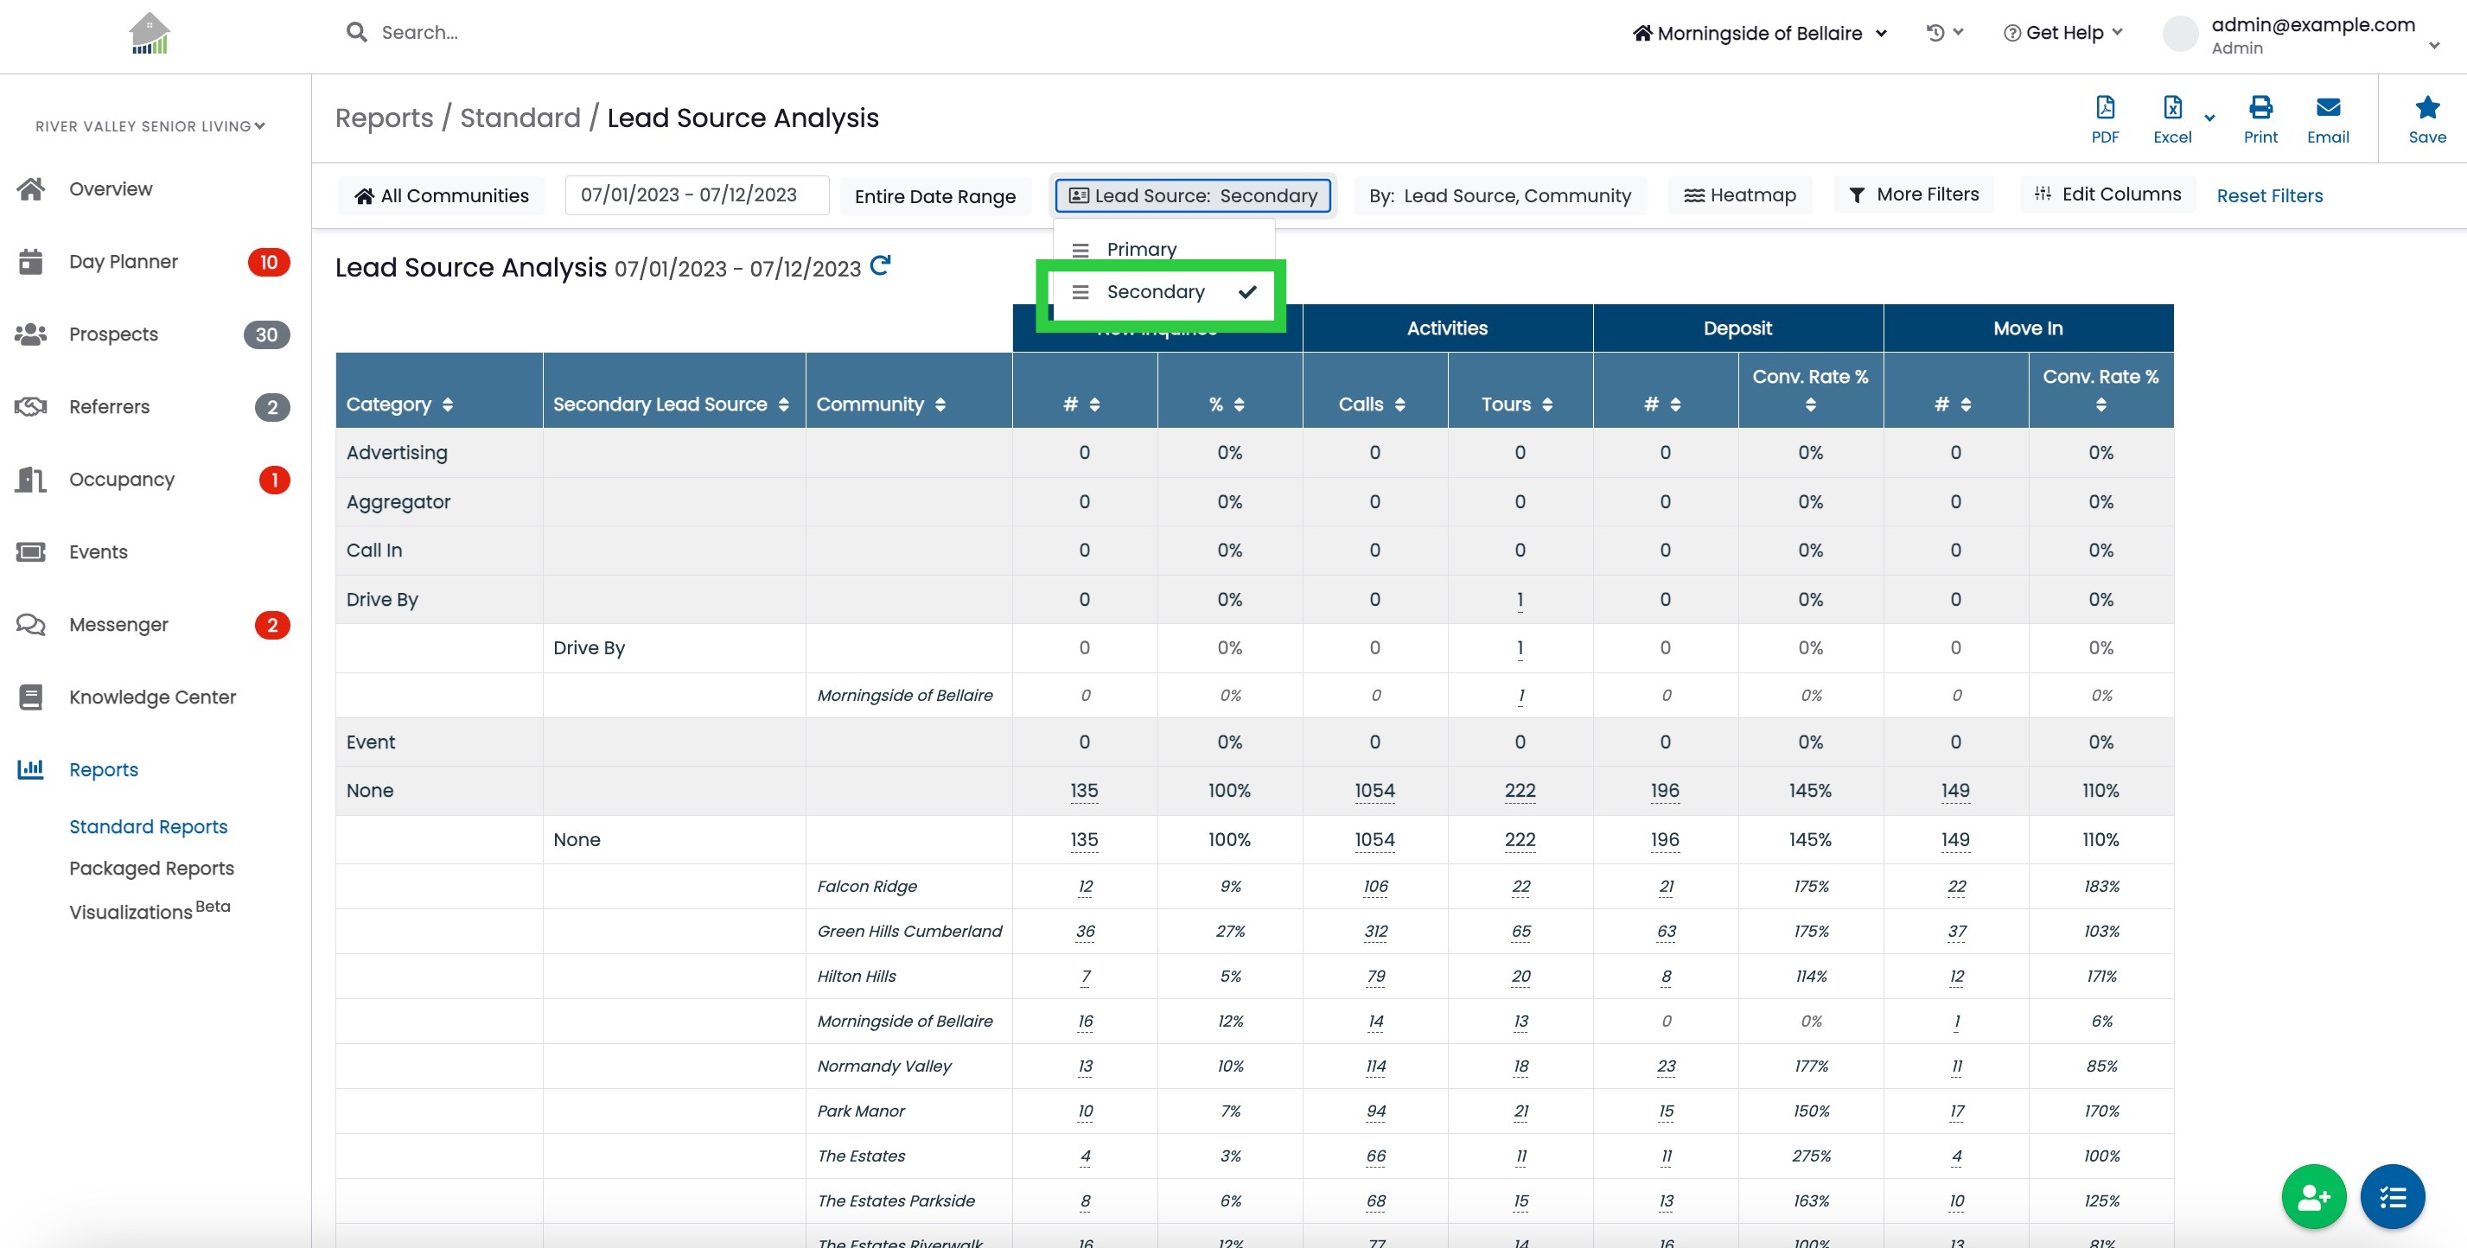
Task: Open Occupancy door icon
Action: coord(30,479)
